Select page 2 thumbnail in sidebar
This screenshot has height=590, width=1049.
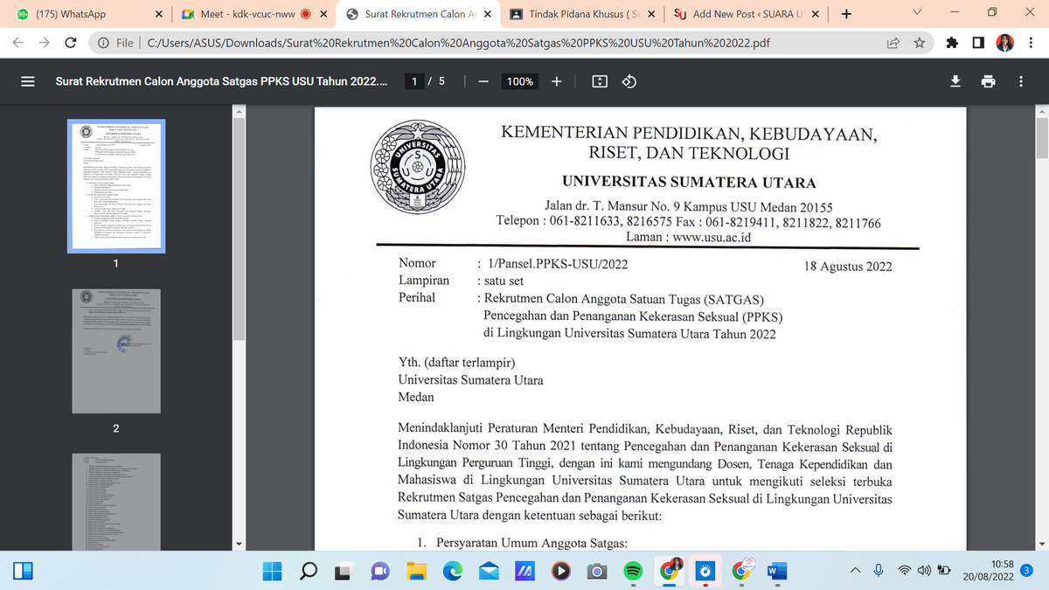tap(115, 350)
